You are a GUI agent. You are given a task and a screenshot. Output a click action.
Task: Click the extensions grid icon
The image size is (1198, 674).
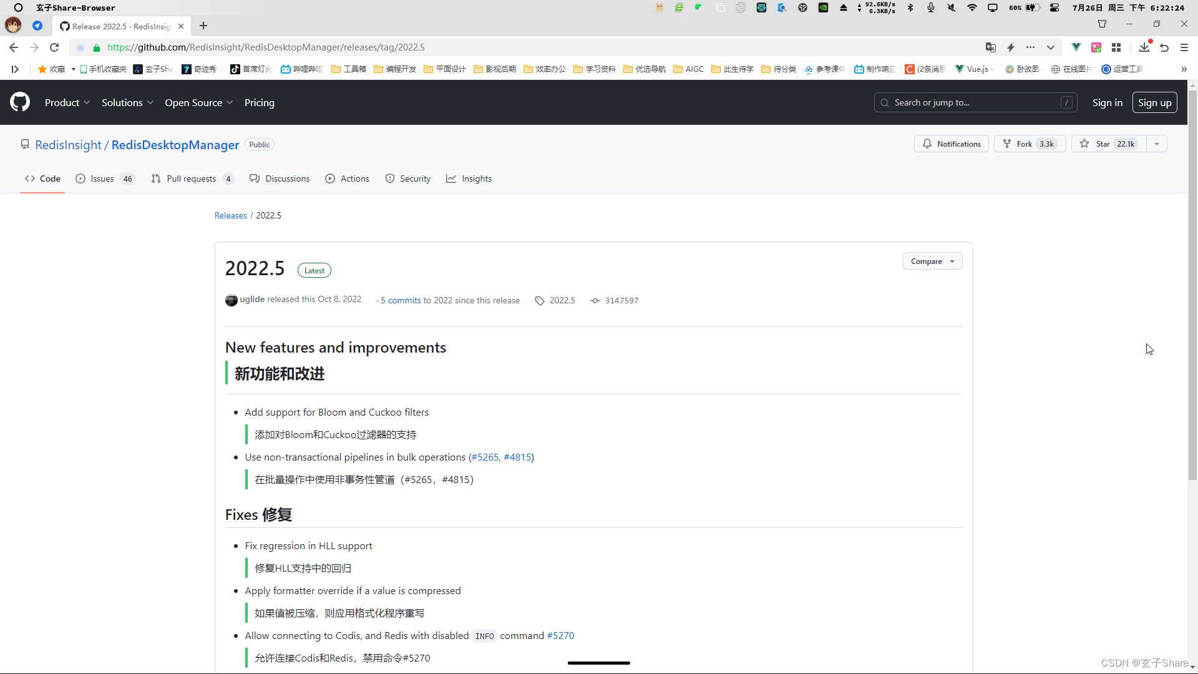1116,47
